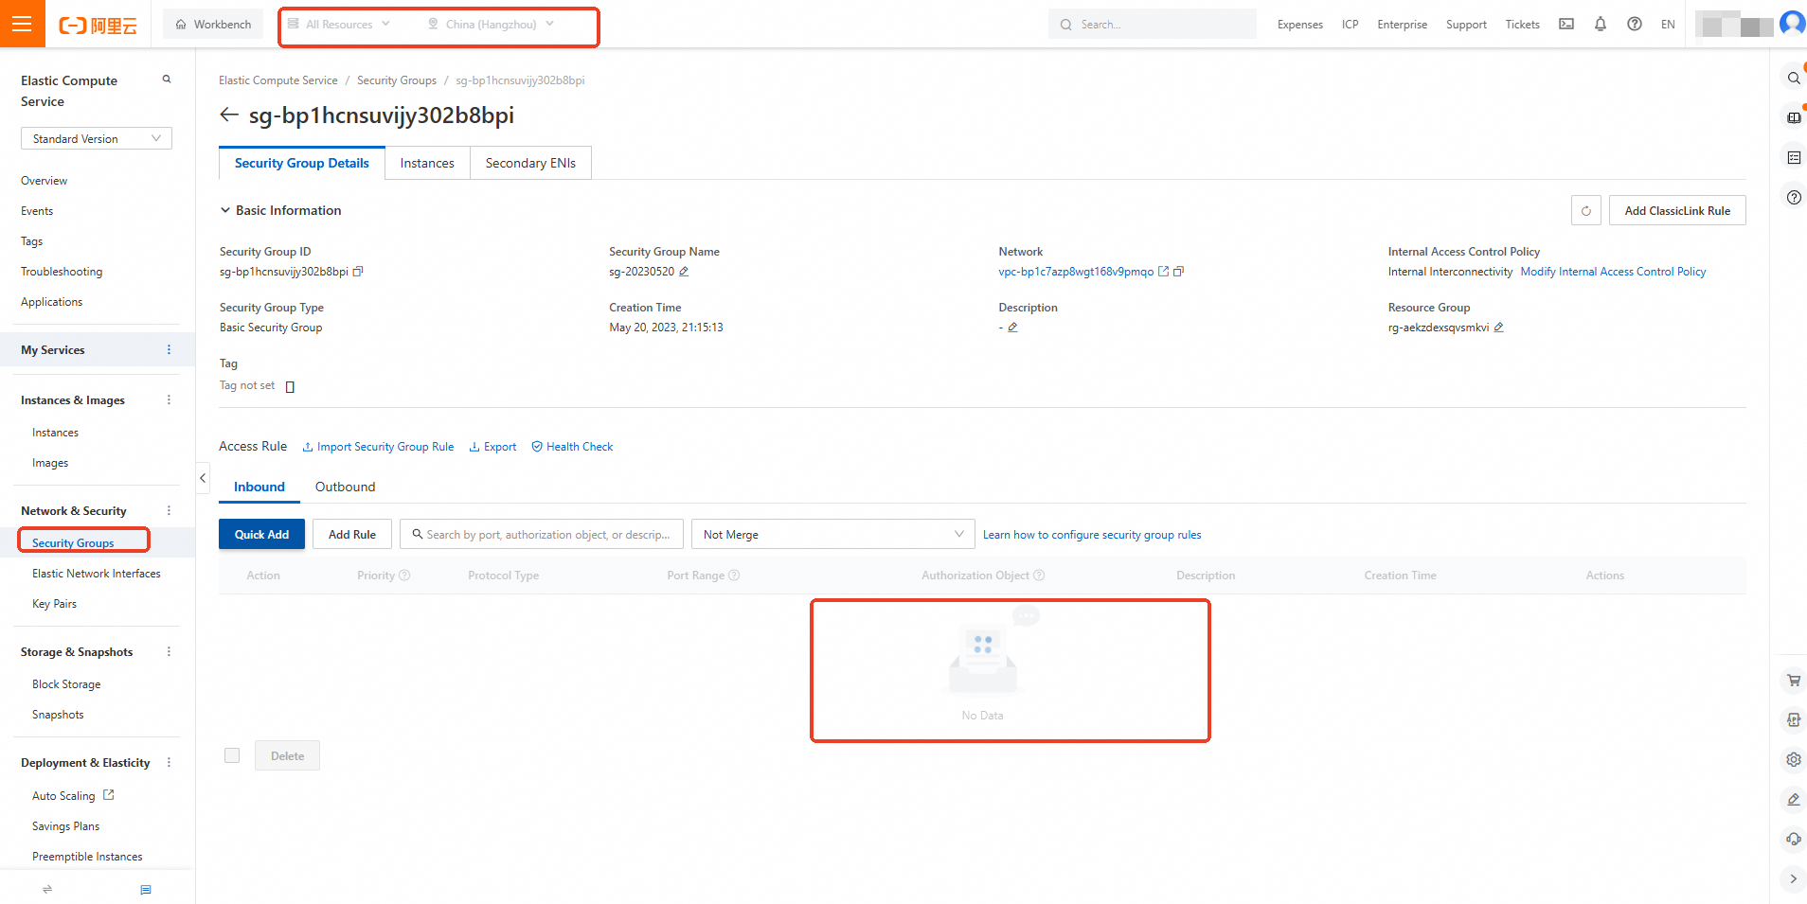Open the feedback pencil icon in right sidebar
Image resolution: width=1807 pixels, height=904 pixels.
[1794, 799]
